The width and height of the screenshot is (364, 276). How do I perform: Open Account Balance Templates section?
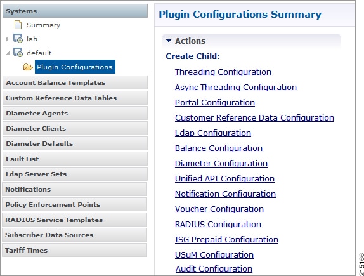pyautogui.click(x=75, y=82)
